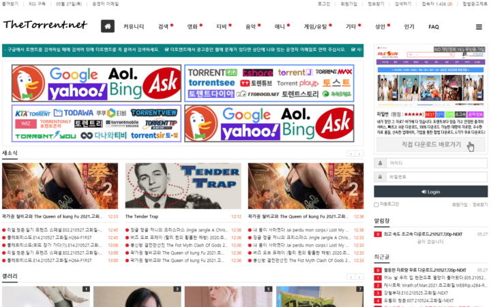Click RSS 구독 link
The height and width of the screenshot is (307, 491).
coord(38,4)
